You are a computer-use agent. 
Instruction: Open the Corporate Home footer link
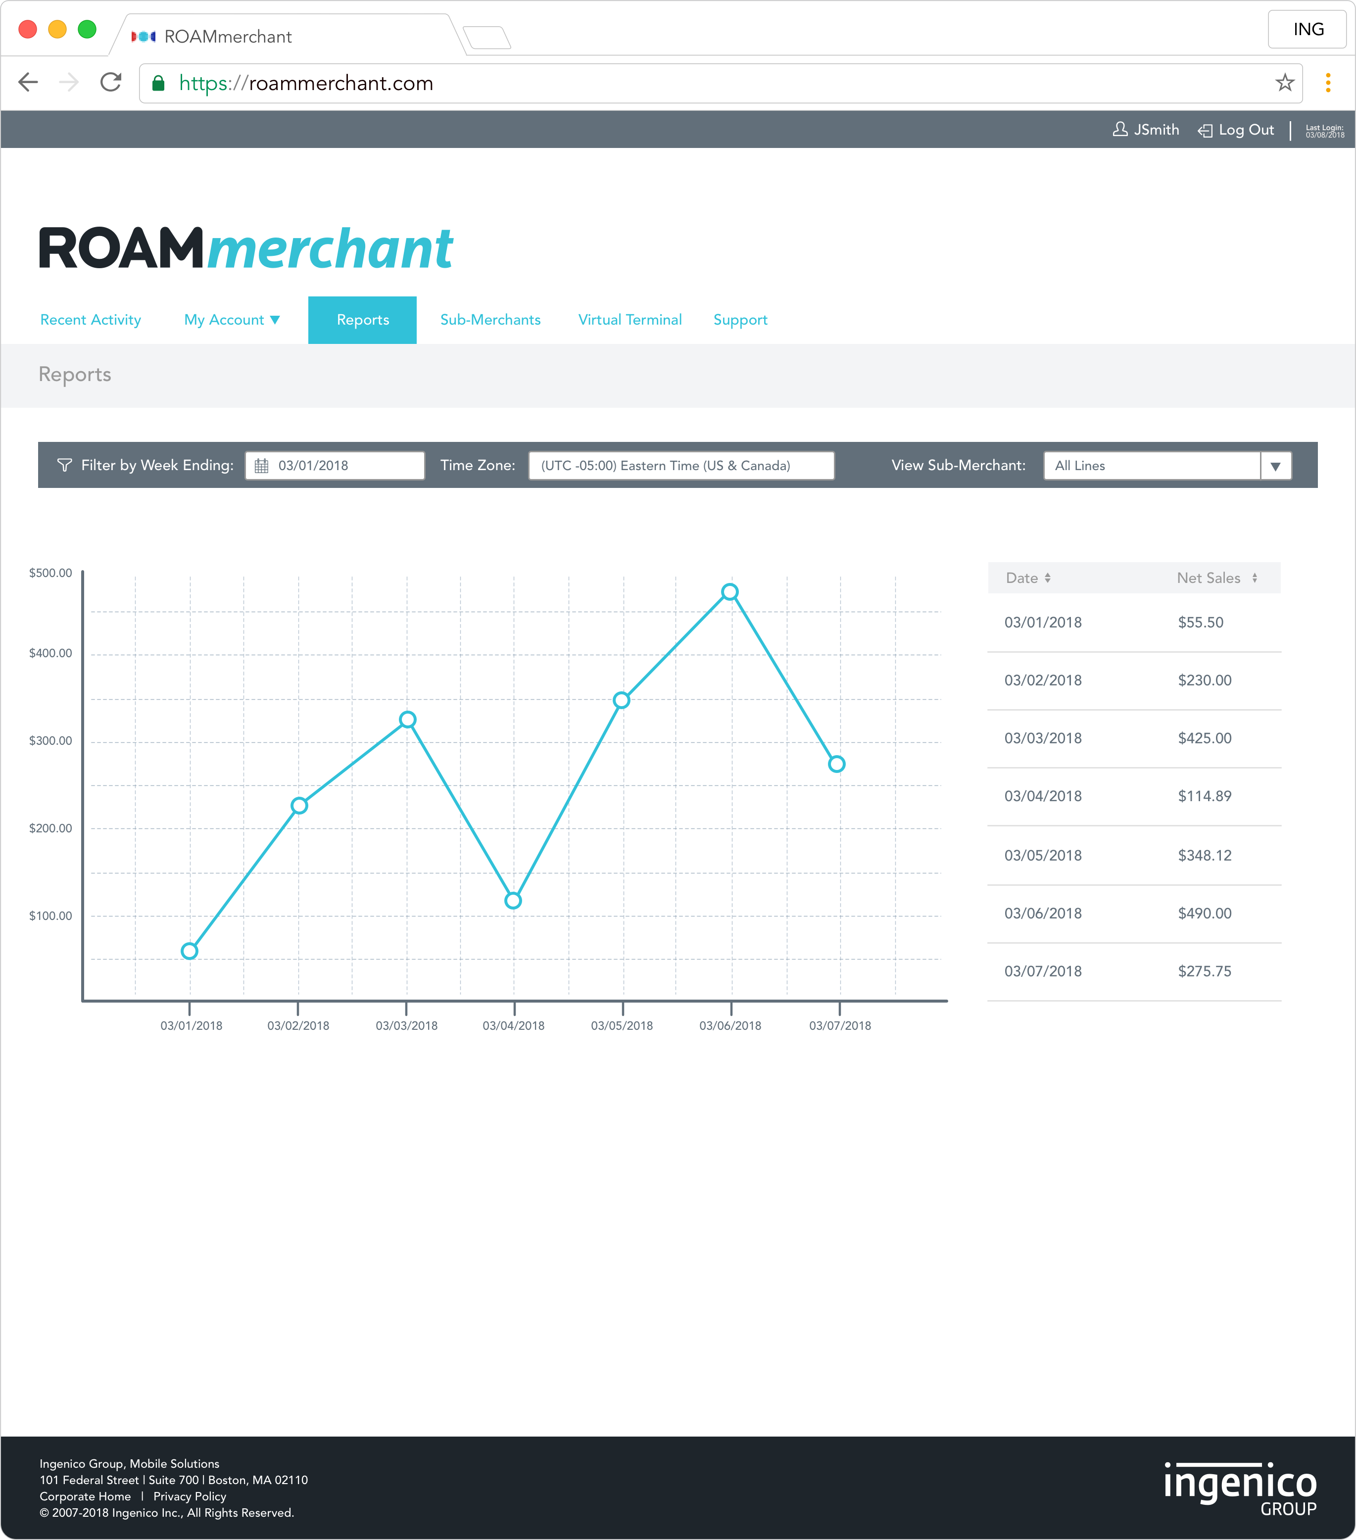tap(85, 1496)
